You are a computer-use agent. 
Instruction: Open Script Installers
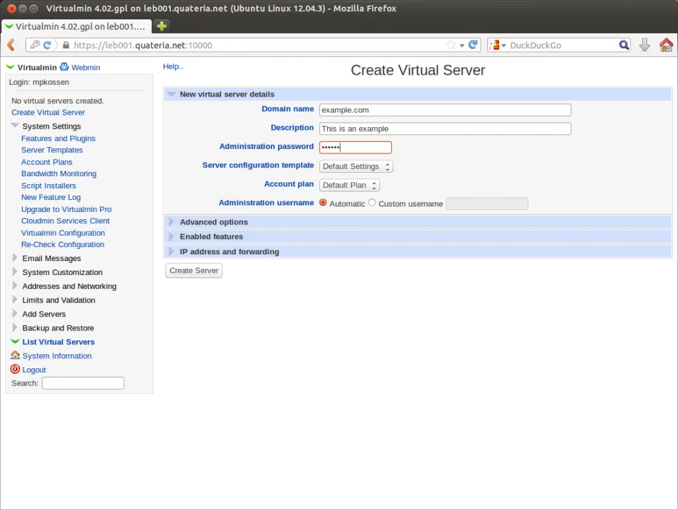(48, 185)
